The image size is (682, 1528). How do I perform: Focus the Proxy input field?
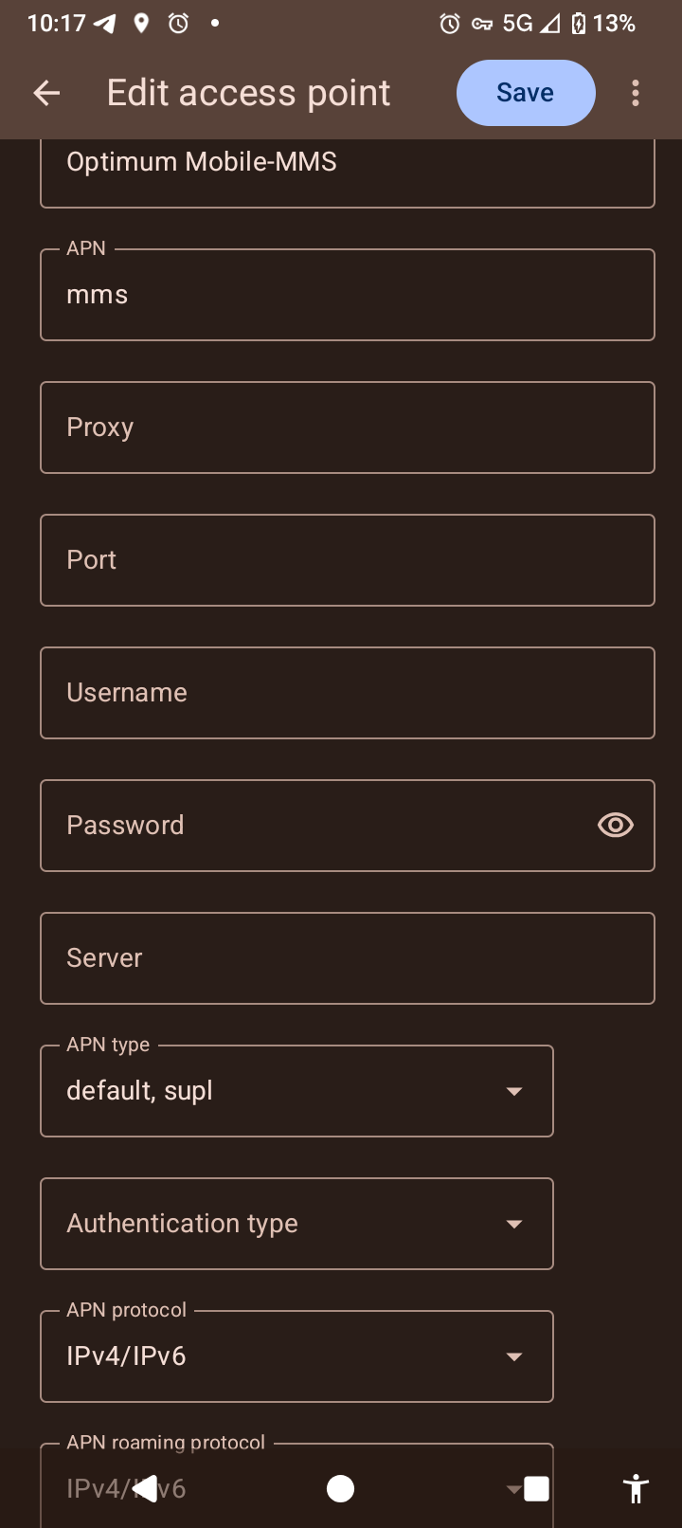[348, 427]
